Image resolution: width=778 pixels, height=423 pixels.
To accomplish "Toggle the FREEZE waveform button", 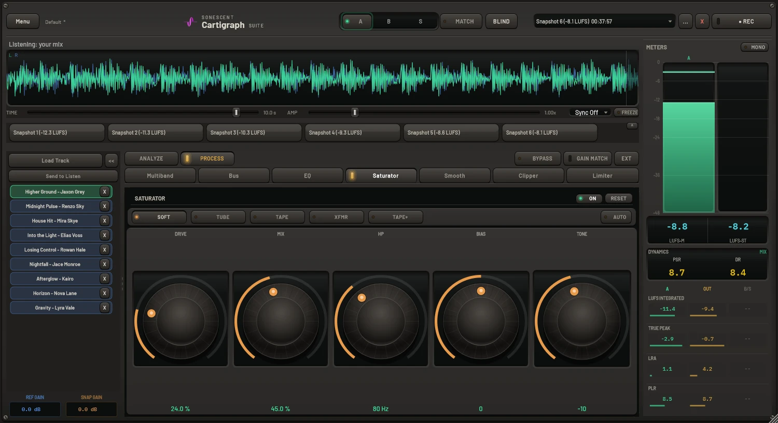I will tap(626, 112).
